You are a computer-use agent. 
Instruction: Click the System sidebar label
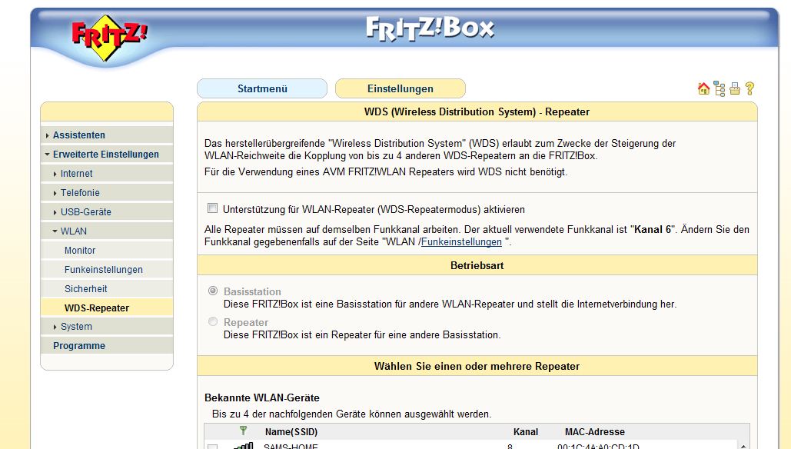tap(76, 327)
